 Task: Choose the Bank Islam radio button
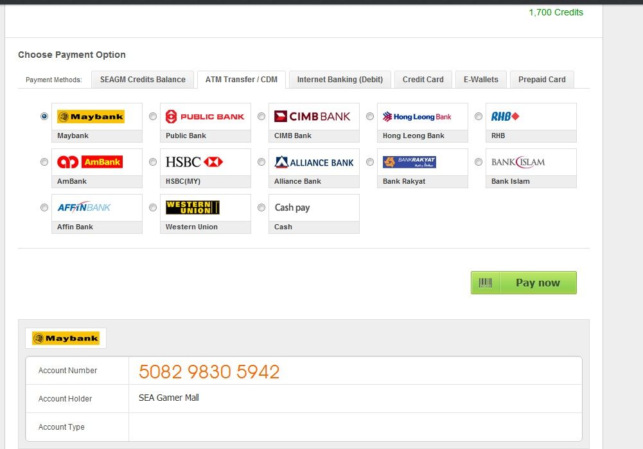479,163
